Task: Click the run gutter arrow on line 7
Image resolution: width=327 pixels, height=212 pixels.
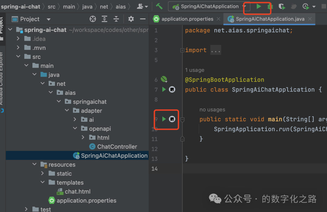Action: click(164, 89)
